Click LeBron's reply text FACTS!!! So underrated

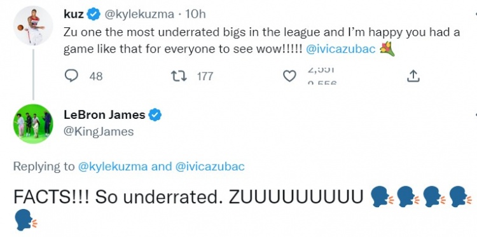coord(118,198)
